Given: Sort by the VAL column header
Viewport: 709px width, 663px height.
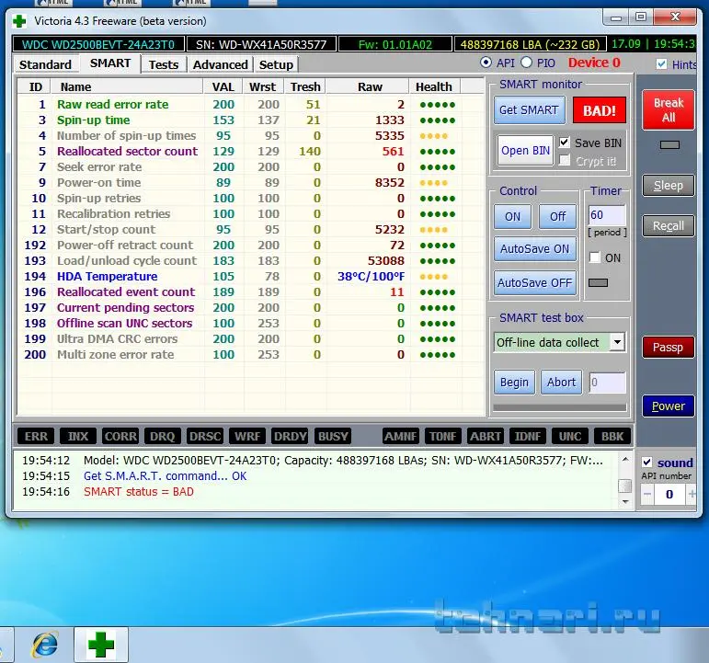Looking at the screenshot, I should [x=223, y=86].
